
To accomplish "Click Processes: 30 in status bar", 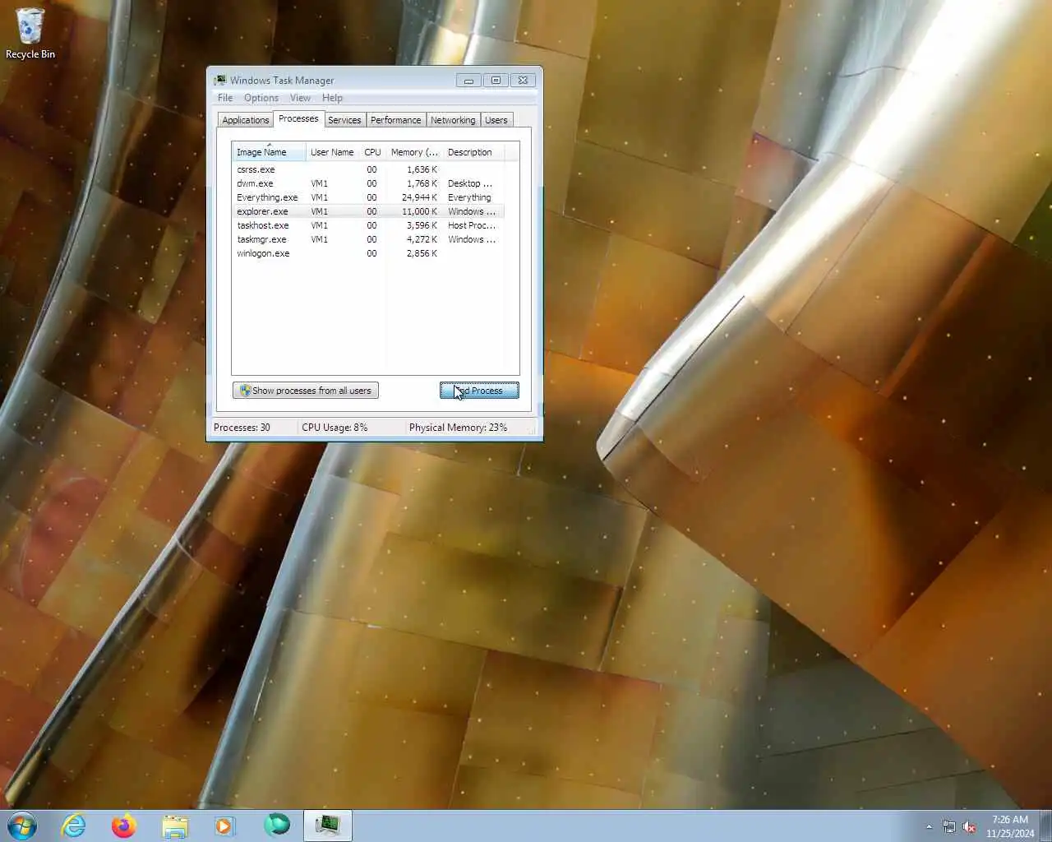I will coord(242,428).
